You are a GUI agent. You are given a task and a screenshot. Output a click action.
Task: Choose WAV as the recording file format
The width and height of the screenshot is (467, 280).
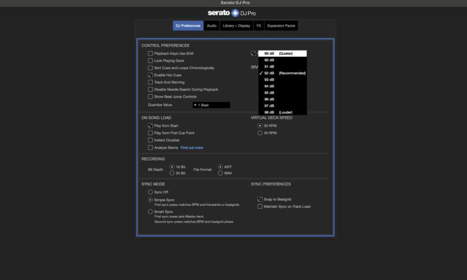(220, 173)
